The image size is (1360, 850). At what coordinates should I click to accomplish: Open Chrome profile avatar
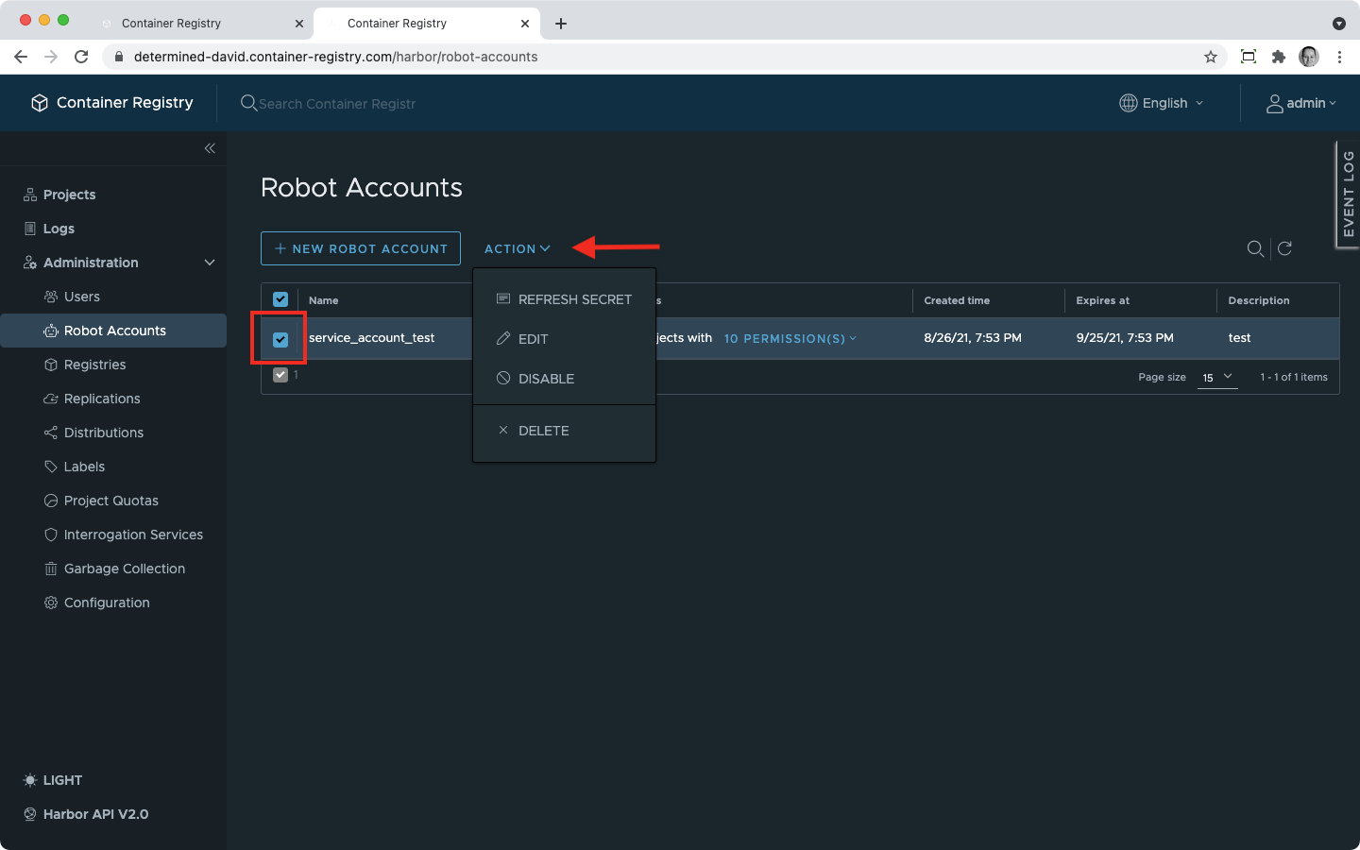pos(1309,57)
